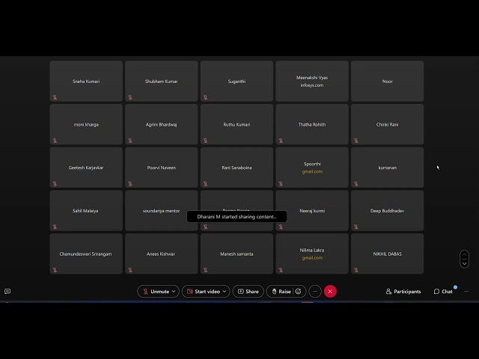Click the name 'NIKHIL DABAS'
479x359 pixels.
(388, 254)
